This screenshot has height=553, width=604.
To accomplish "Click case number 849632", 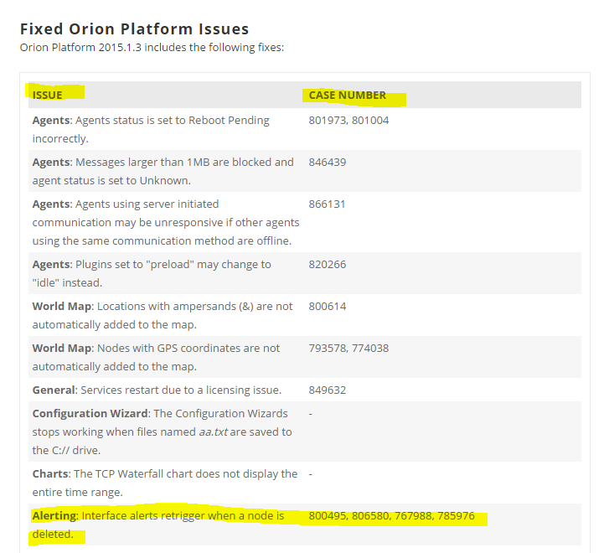I will coord(327,390).
